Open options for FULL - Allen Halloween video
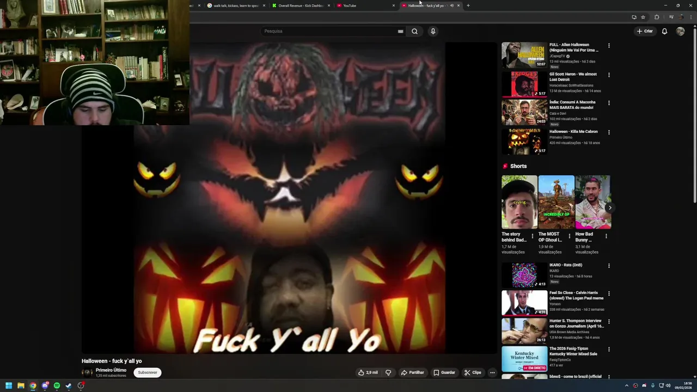This screenshot has width=697, height=392. (609, 46)
